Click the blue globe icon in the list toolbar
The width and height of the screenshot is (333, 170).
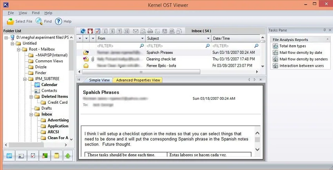coord(83,31)
